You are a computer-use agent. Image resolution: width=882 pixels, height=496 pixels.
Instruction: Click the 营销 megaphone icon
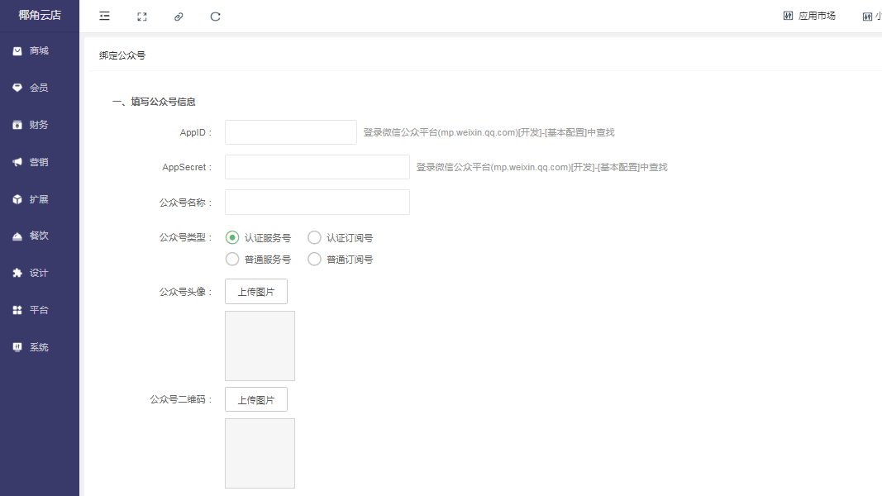17,162
